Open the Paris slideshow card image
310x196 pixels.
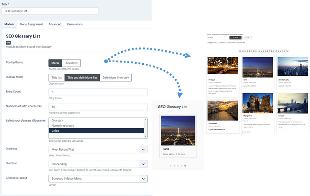tap(178, 130)
